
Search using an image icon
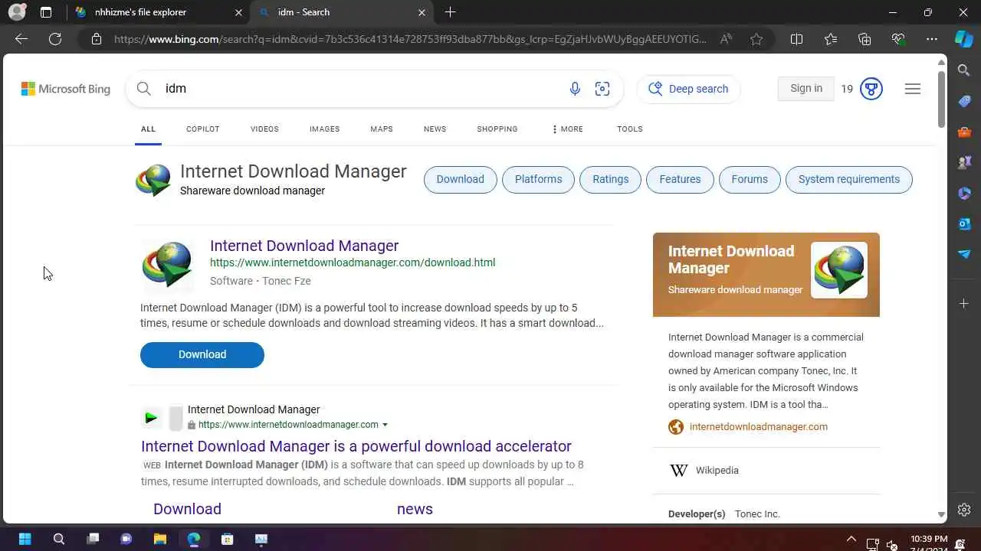point(602,89)
